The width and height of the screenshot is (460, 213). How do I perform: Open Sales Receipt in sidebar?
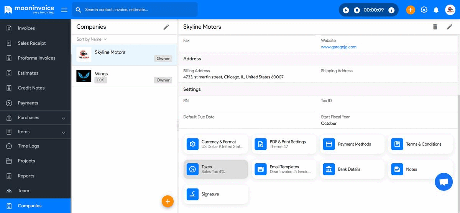(x=35, y=43)
